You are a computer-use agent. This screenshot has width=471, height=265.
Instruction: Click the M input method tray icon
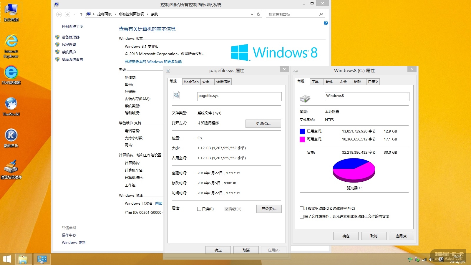point(441,259)
